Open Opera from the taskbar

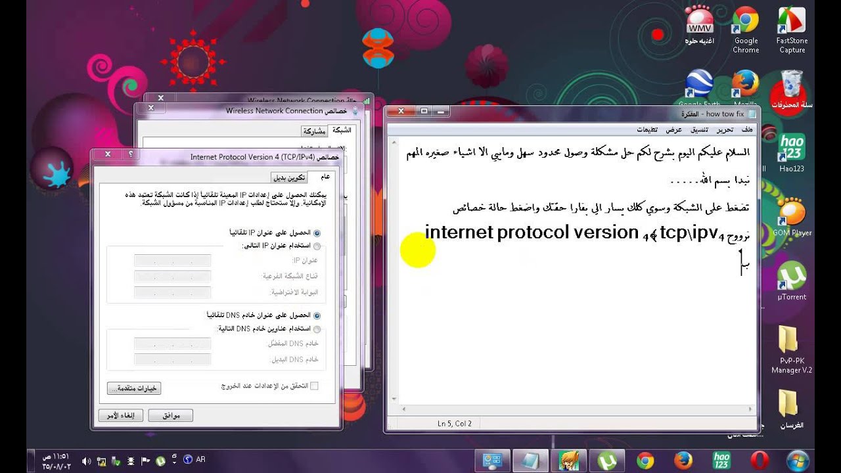(x=760, y=461)
